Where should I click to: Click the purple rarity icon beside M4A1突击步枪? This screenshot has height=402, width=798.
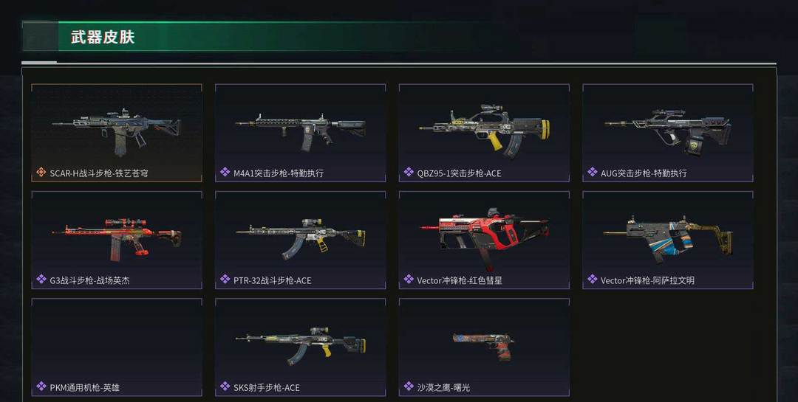tap(225, 173)
